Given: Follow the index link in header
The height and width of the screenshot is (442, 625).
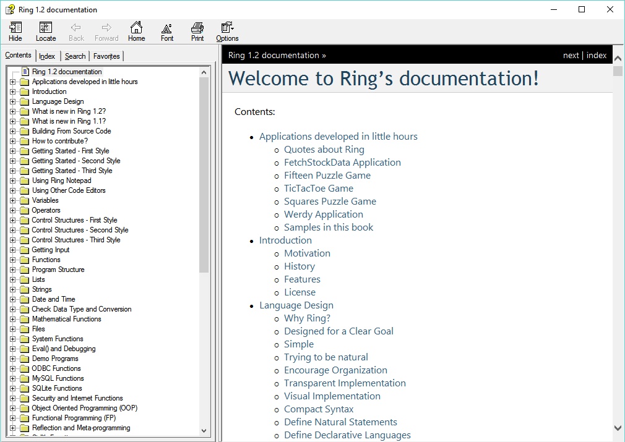Looking at the screenshot, I should [x=597, y=56].
